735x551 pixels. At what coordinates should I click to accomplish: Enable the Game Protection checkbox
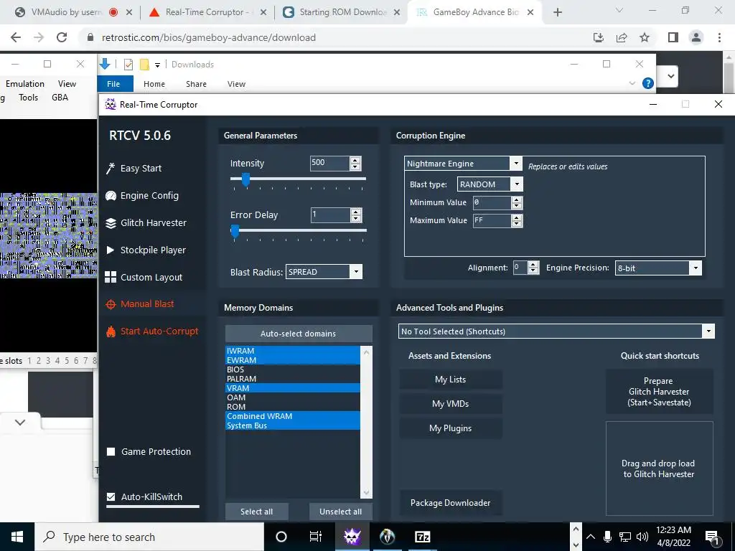click(111, 452)
